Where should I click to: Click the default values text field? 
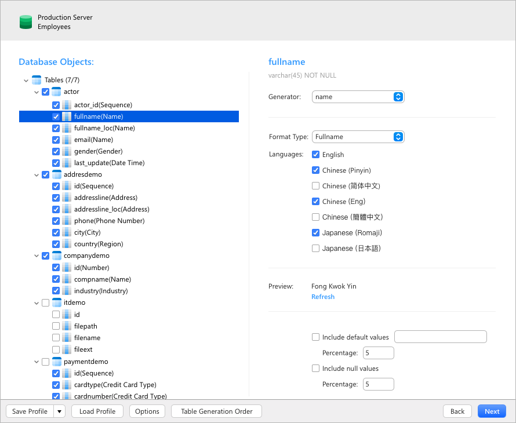tap(440, 337)
